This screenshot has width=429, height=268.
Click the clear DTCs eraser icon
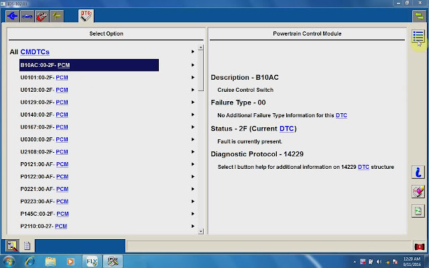[418, 192]
